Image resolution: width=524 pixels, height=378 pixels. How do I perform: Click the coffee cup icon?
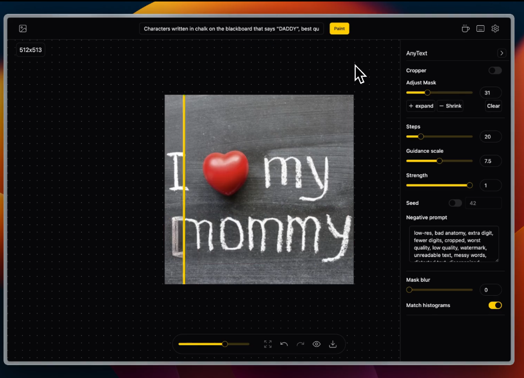[x=465, y=29]
